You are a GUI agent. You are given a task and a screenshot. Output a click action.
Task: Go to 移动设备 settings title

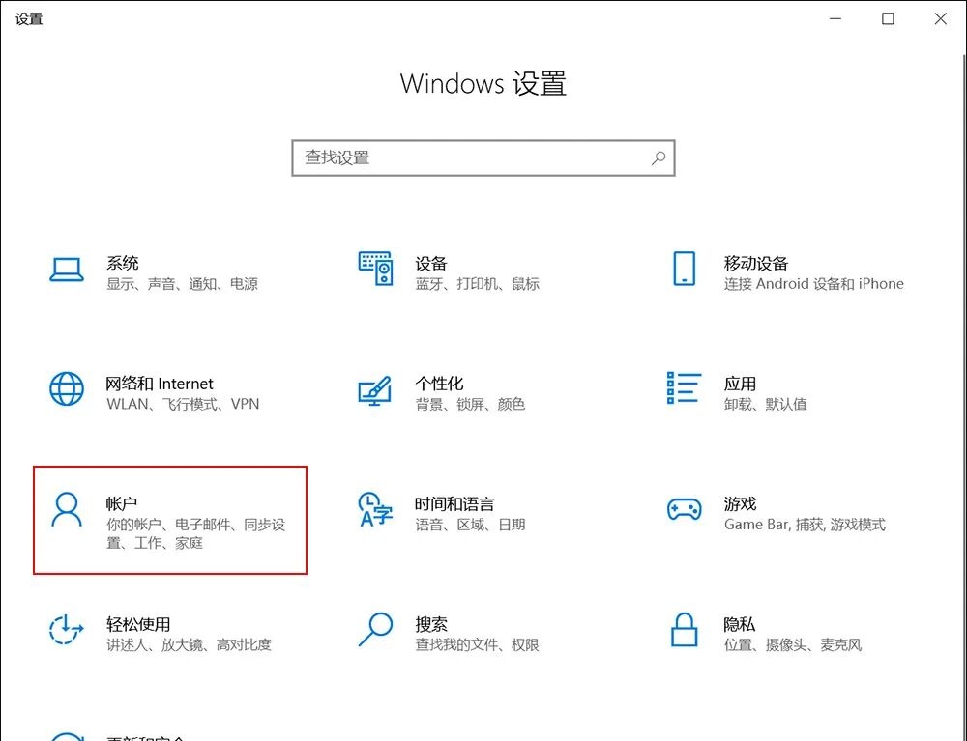point(756,264)
